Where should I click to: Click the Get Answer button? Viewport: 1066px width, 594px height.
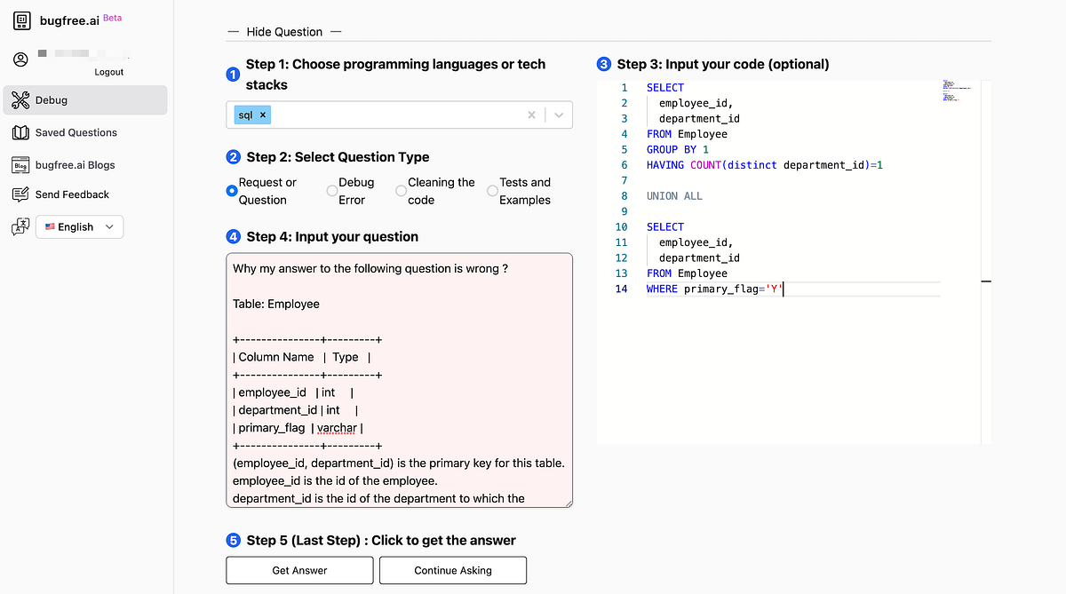click(299, 570)
